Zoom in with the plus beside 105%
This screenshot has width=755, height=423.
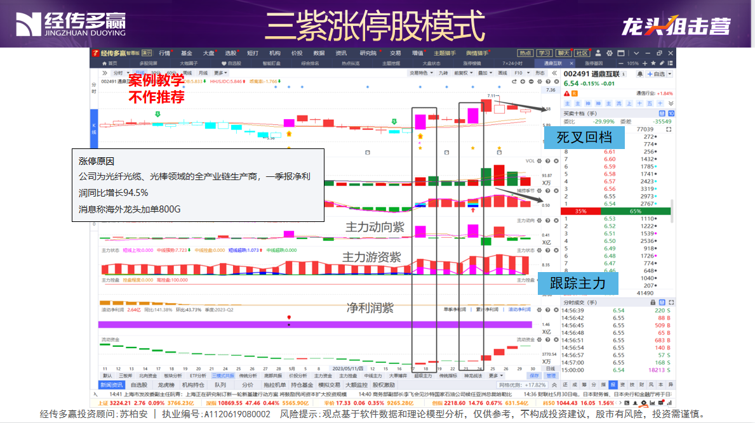point(645,63)
